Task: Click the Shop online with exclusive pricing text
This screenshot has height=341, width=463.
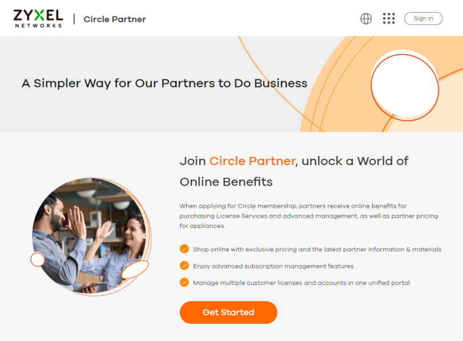Action: click(x=317, y=250)
